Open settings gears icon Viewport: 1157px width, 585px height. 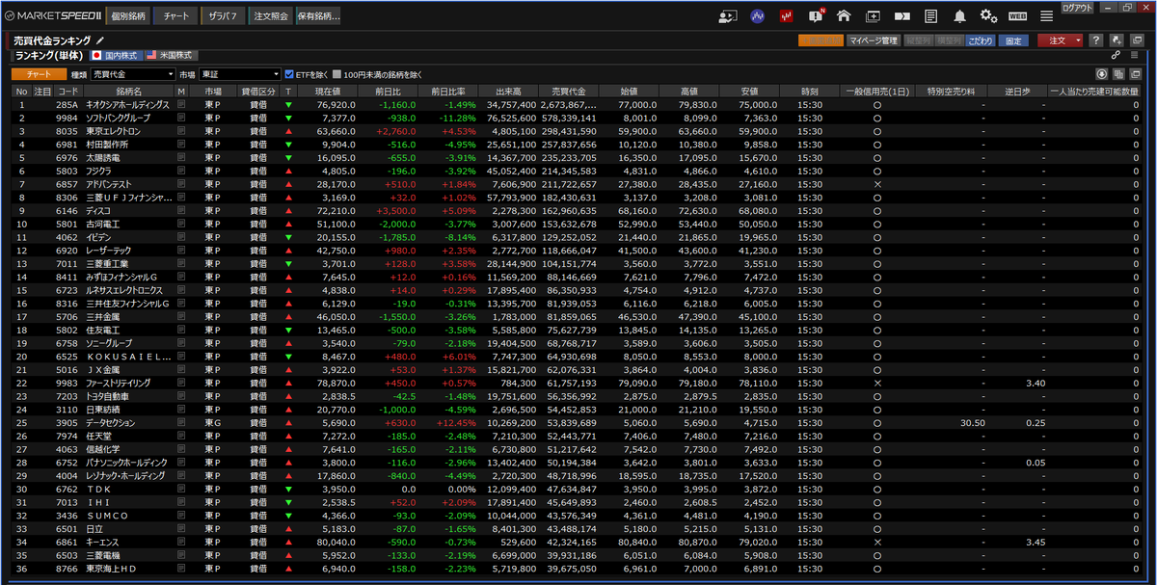(x=988, y=15)
